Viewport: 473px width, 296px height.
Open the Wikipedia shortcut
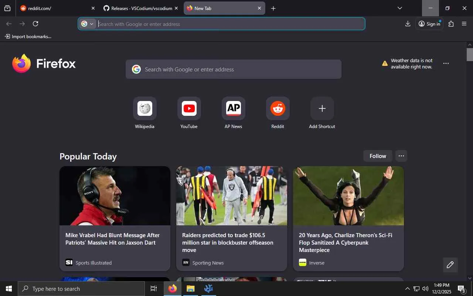[145, 113]
